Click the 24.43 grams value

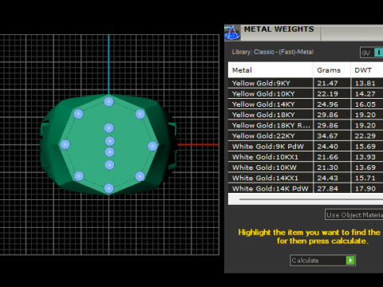pos(327,178)
